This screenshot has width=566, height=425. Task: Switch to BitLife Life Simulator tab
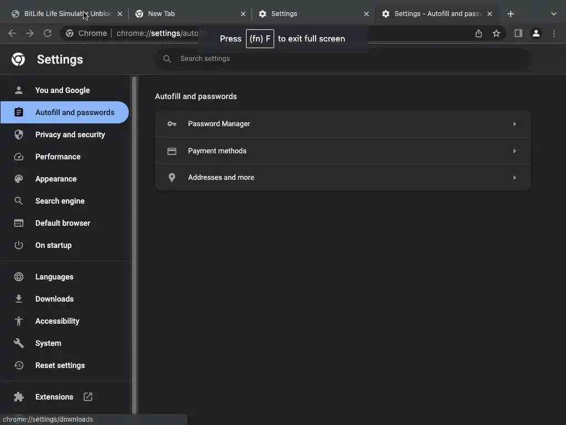[61, 14]
